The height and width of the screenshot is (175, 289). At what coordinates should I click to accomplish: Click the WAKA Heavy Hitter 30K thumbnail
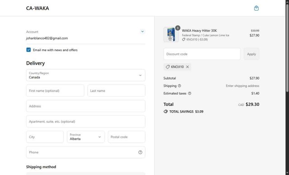click(171, 35)
